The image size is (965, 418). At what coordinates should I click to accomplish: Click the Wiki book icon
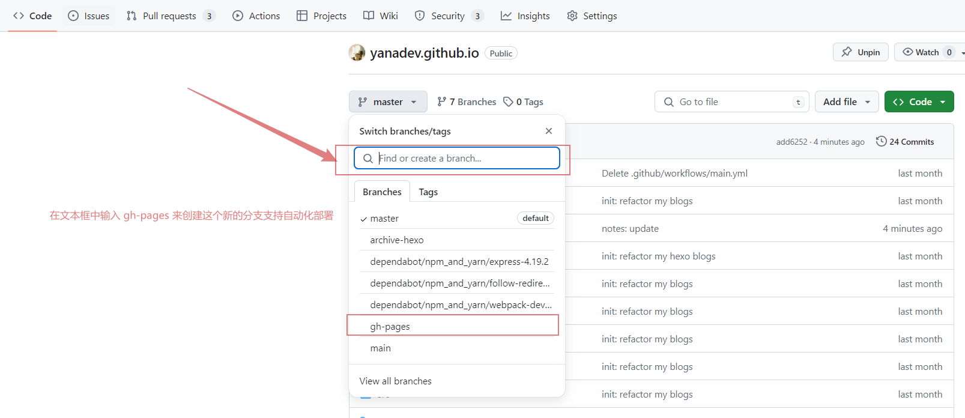point(369,16)
